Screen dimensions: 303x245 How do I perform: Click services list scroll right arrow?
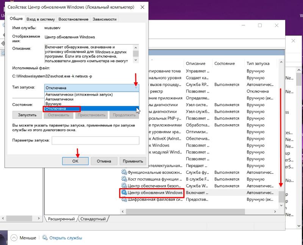pyautogui.click(x=275, y=212)
